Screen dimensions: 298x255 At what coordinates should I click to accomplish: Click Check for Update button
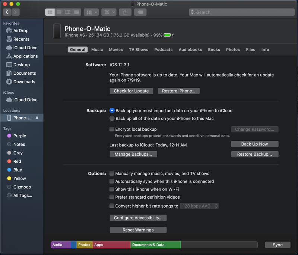coord(131,91)
